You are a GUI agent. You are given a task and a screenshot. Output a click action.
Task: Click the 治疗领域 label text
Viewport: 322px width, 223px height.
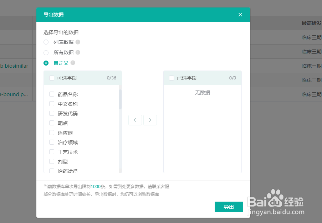pyautogui.click(x=68, y=142)
